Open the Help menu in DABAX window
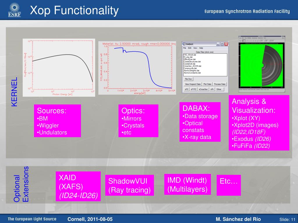 click(x=201, y=48)
